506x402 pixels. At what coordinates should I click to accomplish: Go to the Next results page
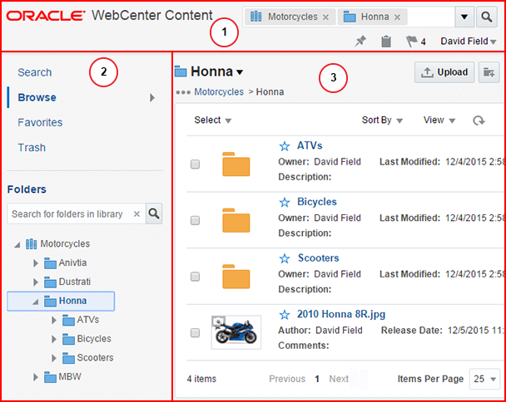coord(339,379)
